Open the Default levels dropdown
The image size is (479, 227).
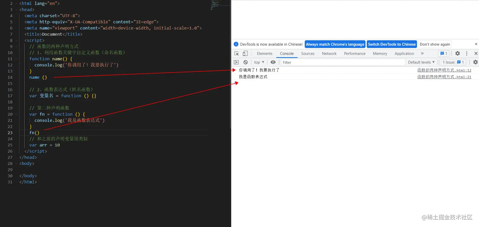point(421,62)
